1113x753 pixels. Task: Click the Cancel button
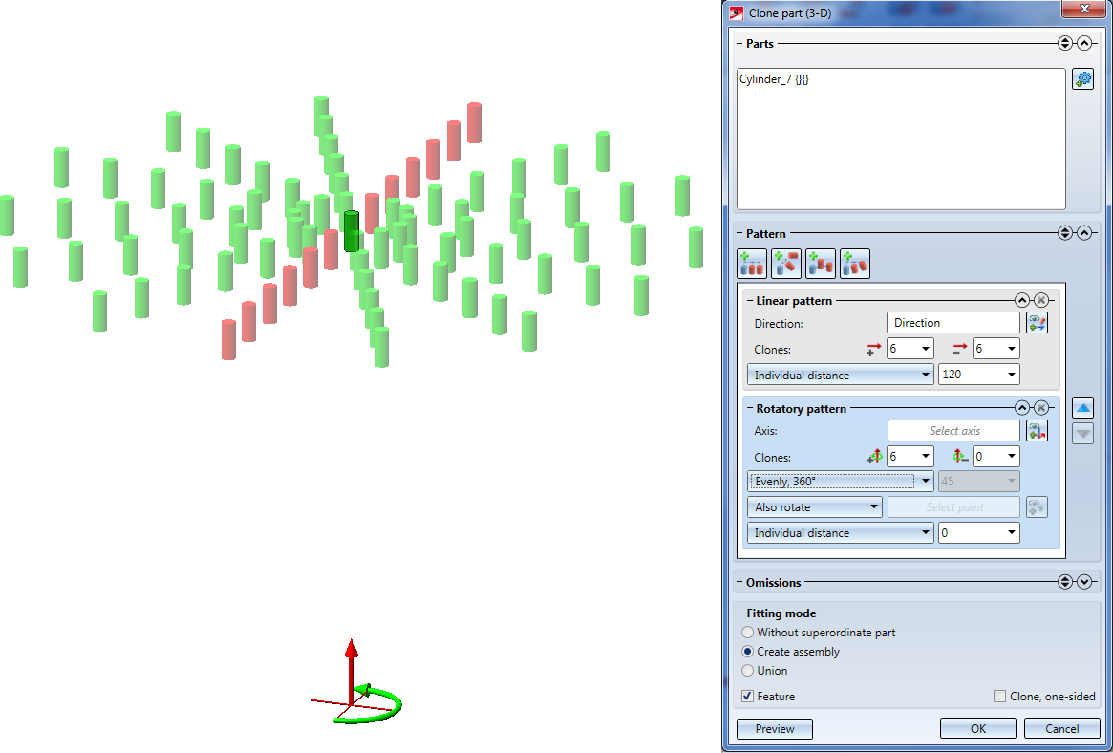pos(1062,729)
